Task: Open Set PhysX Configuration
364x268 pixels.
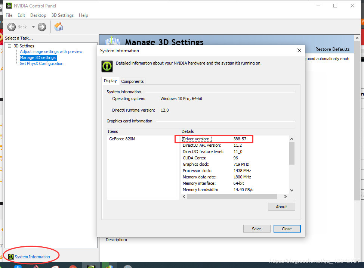Action: point(41,63)
